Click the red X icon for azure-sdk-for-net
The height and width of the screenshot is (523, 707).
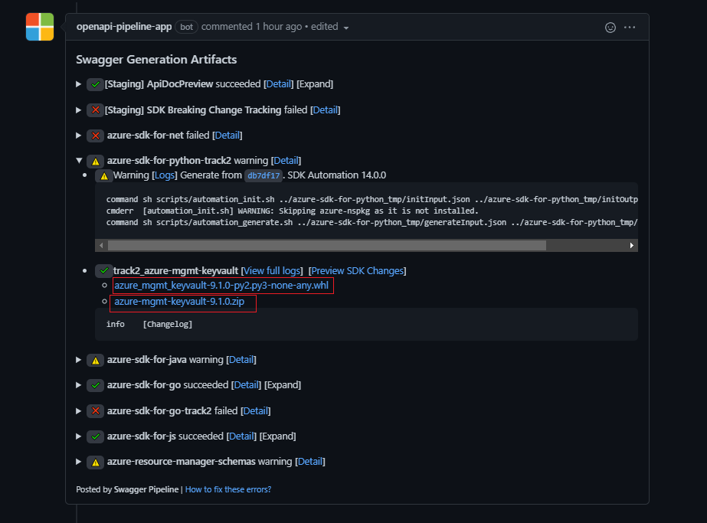[x=95, y=136]
